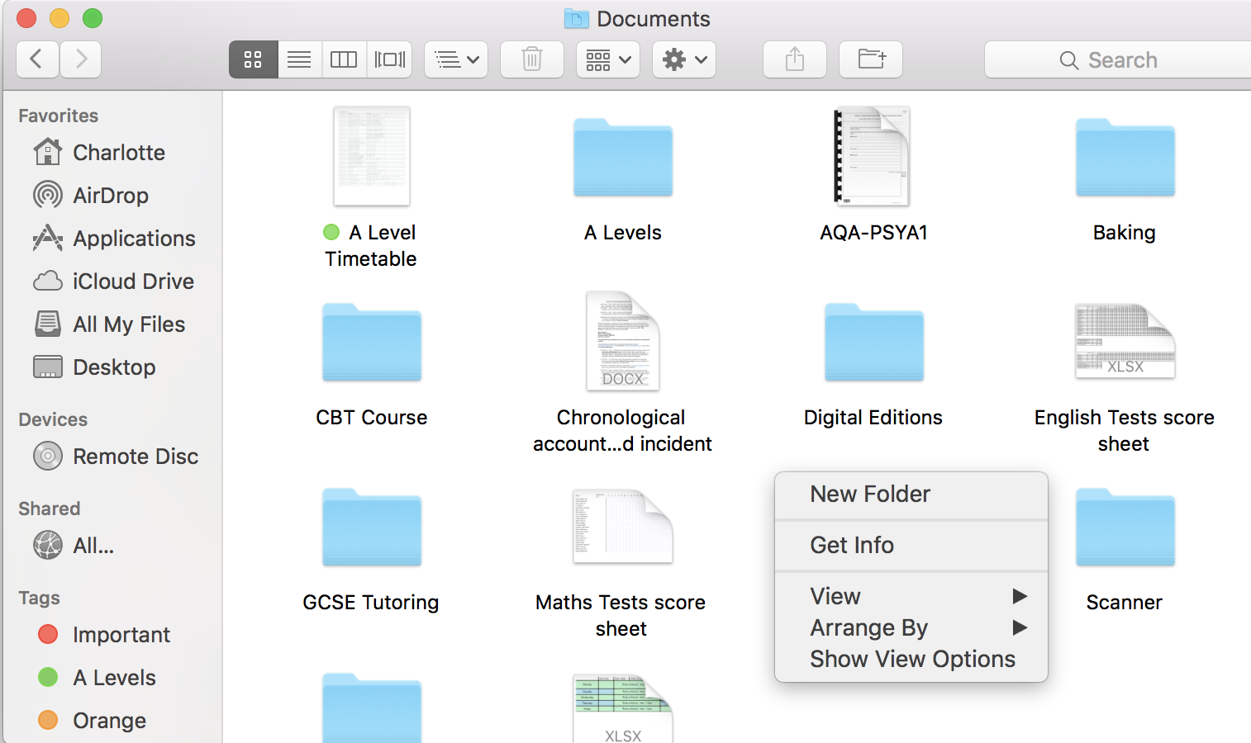This screenshot has height=743, width=1251.
Task: Click the Favorites sidebar heading
Action: 59,116
